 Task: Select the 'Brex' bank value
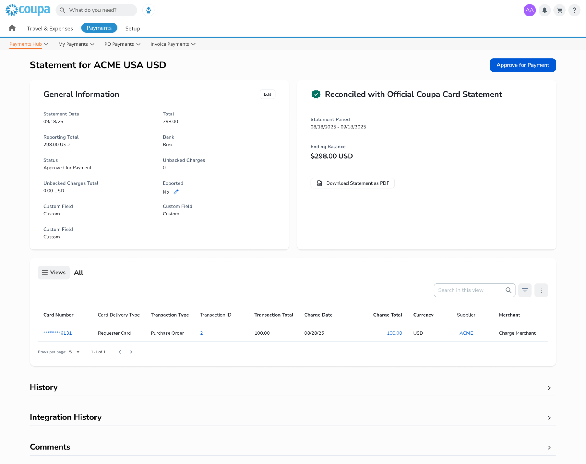click(167, 145)
